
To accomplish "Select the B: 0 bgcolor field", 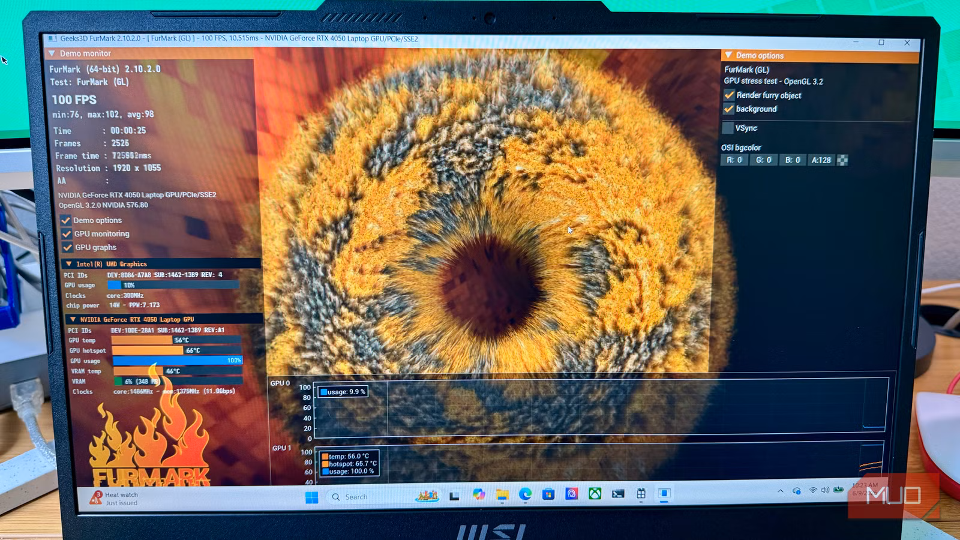I will tap(793, 160).
